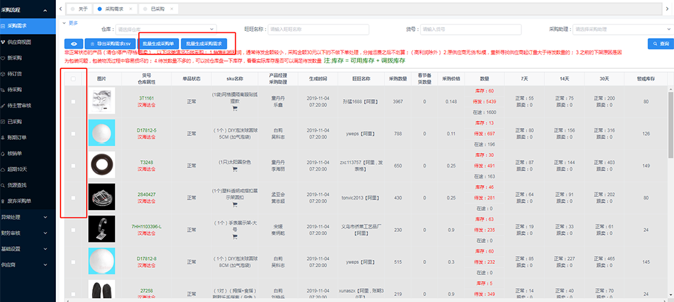Select checkbox for row T3248
The height and width of the screenshot is (302, 674).
click(x=73, y=165)
